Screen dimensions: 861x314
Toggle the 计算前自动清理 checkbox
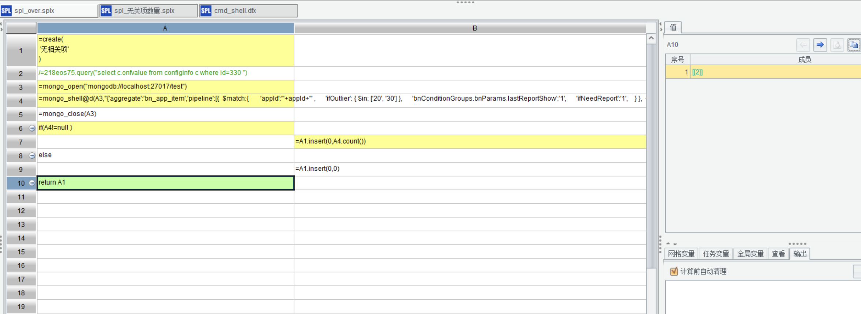pos(674,271)
